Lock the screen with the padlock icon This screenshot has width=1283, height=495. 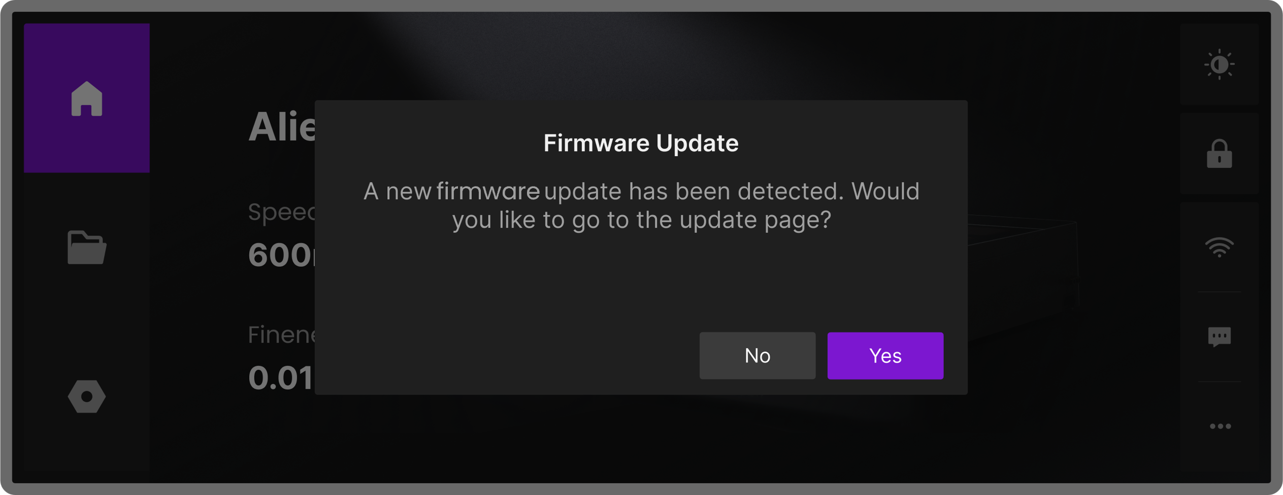tap(1219, 154)
